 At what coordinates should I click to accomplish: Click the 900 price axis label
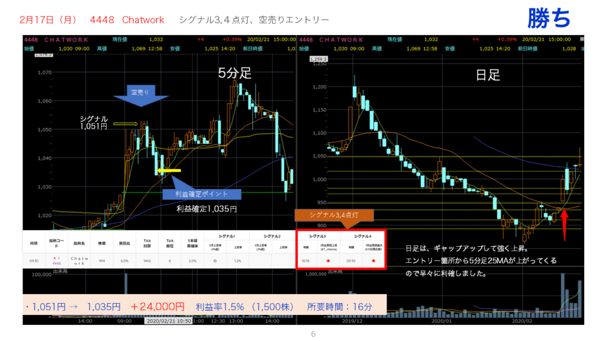(x=321, y=226)
